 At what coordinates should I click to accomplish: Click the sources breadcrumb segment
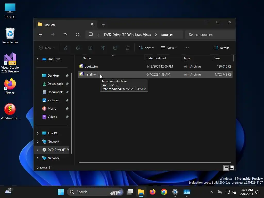tap(167, 35)
